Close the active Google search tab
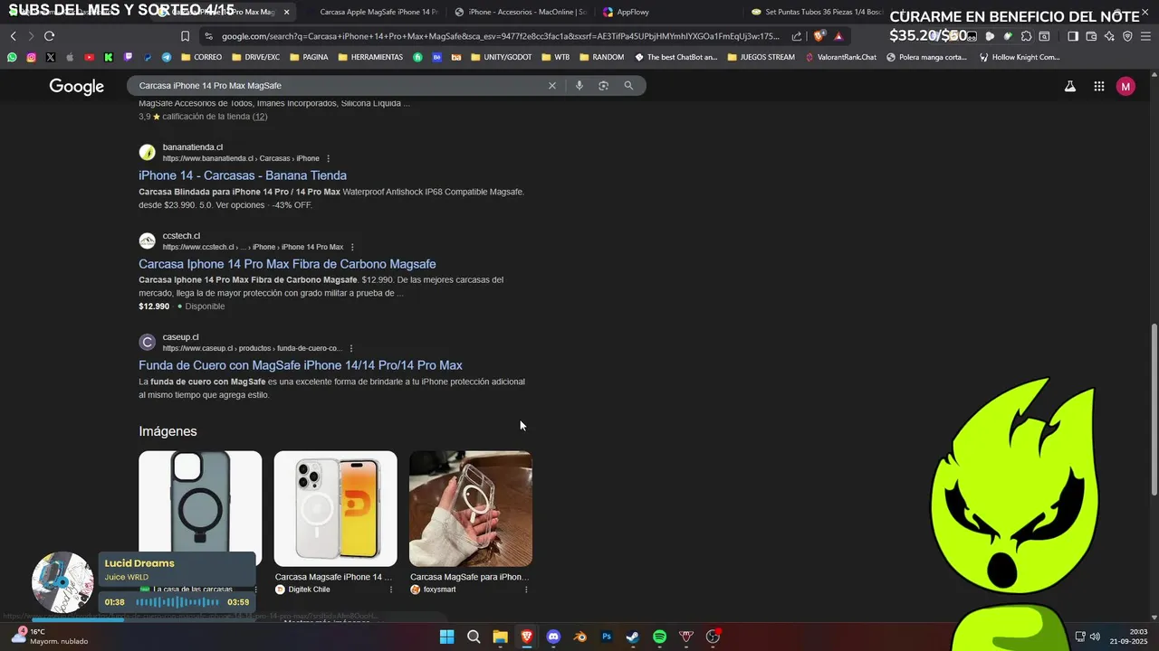Viewport: 1159px width, 651px height. pyautogui.click(x=287, y=12)
